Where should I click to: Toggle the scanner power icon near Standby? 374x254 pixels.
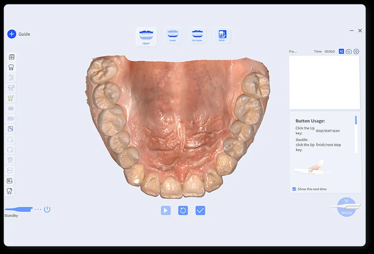pos(47,209)
